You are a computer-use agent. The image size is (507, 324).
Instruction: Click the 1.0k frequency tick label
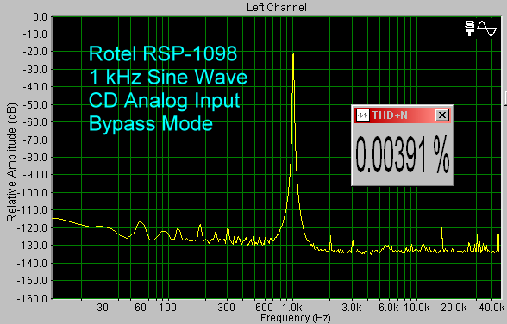(x=292, y=308)
